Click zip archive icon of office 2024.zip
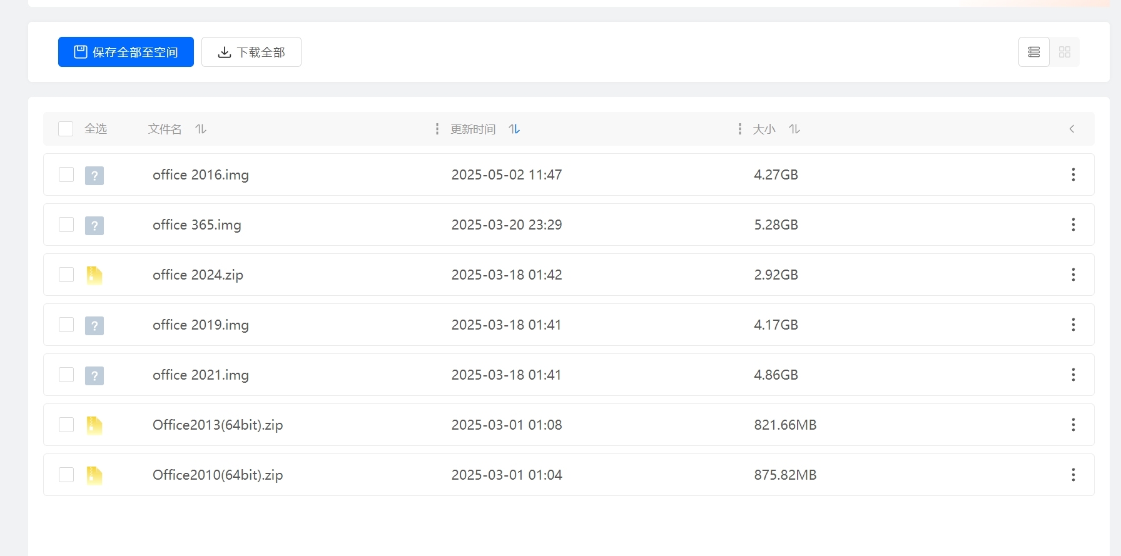 94,275
